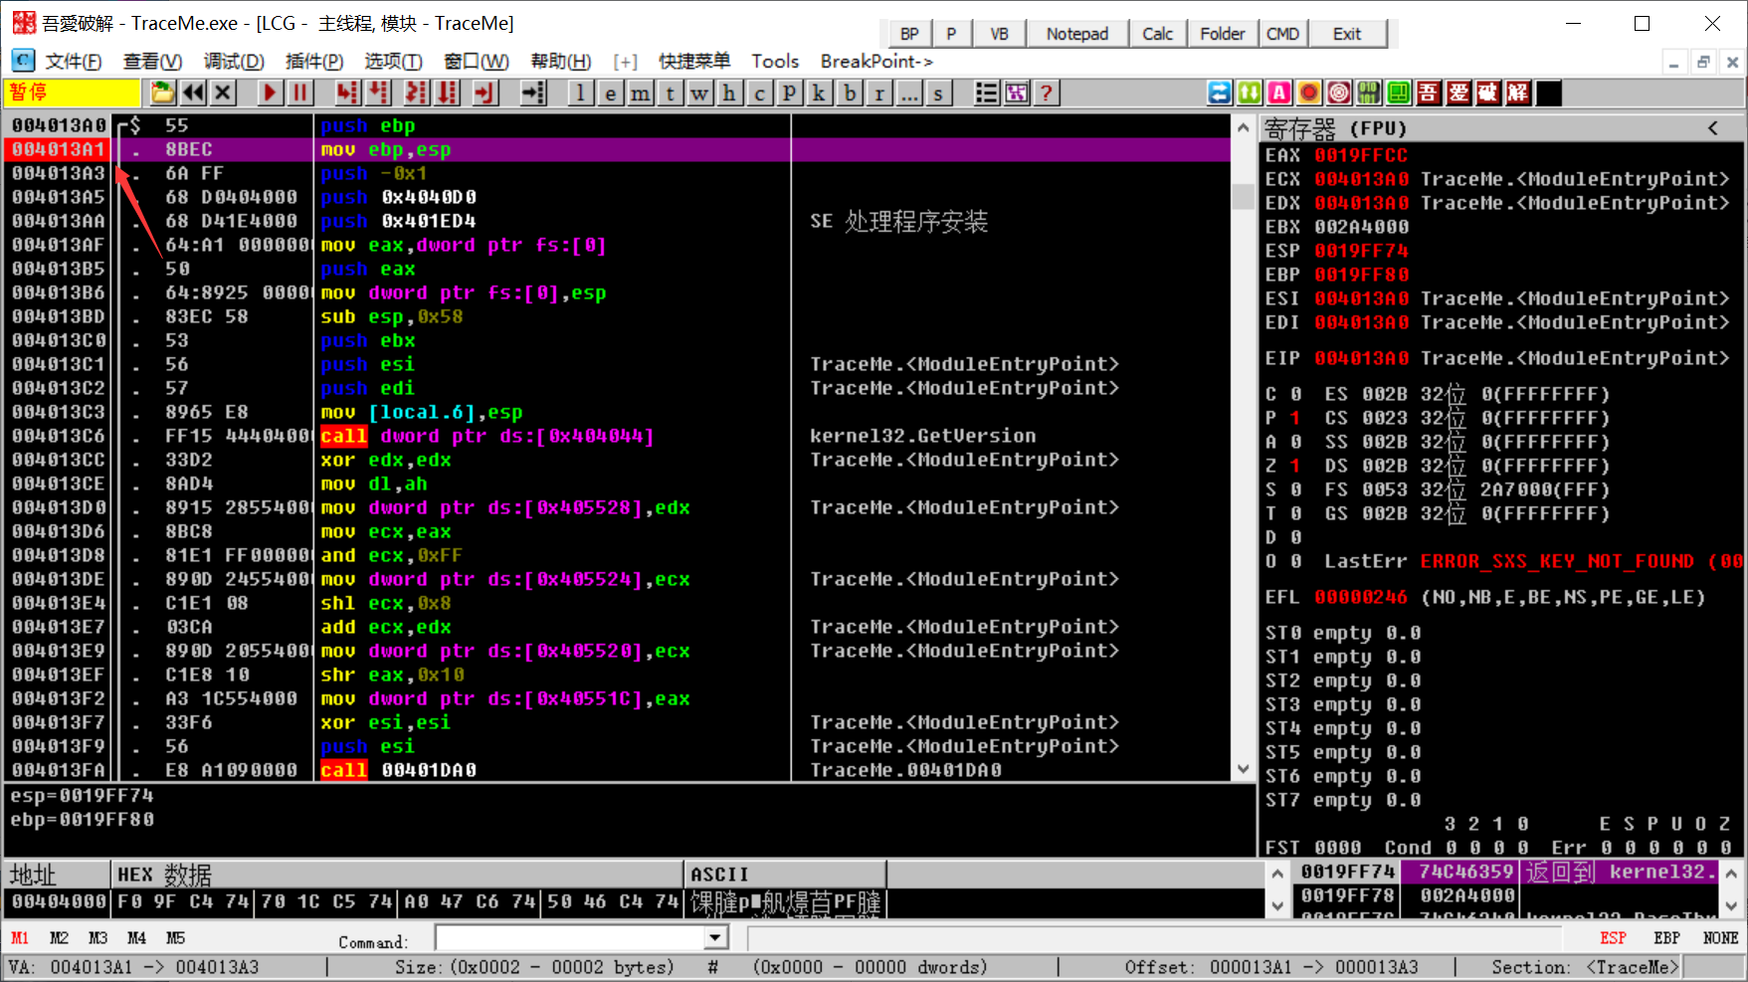Click the Step Over toolbar icon
Image resolution: width=1748 pixels, height=982 pixels.
(x=379, y=94)
